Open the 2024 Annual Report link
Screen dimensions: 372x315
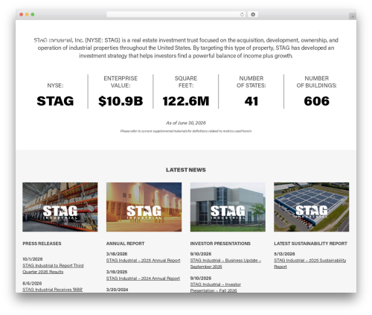click(x=143, y=279)
